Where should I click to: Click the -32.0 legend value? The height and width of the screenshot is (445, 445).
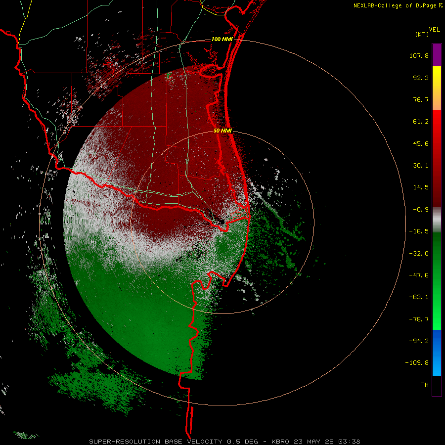[419, 254]
